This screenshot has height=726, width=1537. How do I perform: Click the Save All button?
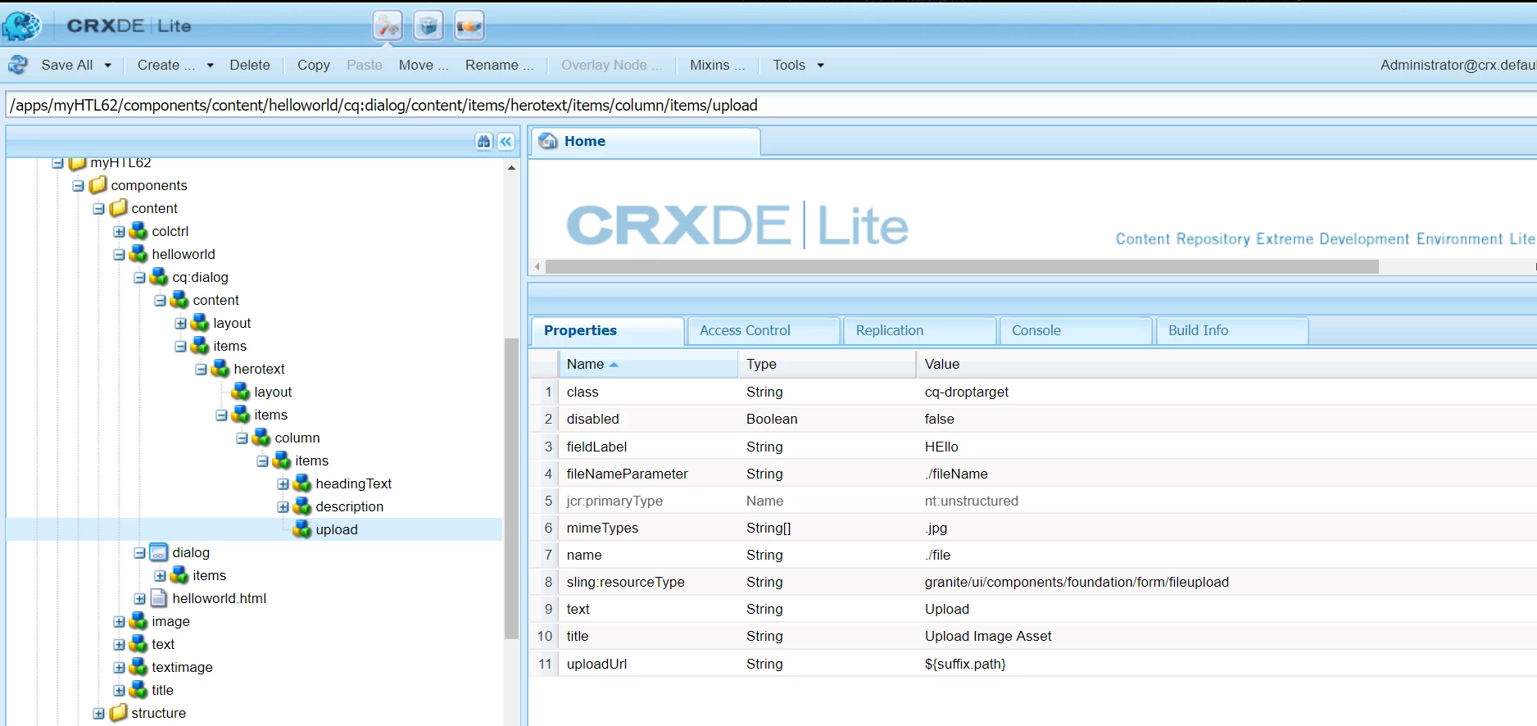pos(67,65)
